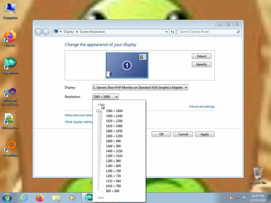Select 1440 × 900 resolution

click(113, 146)
